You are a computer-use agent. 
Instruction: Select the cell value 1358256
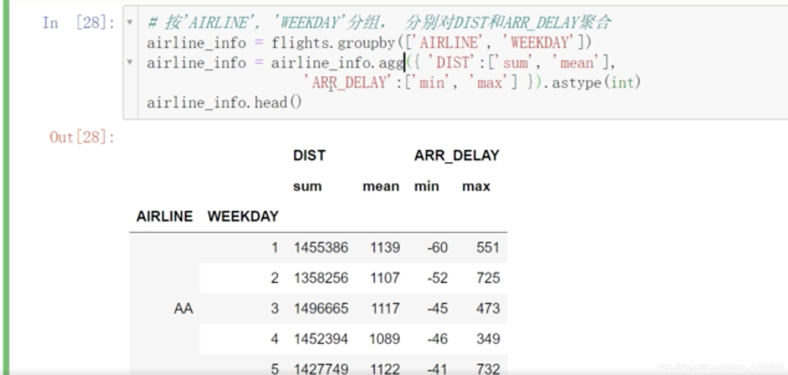point(321,278)
